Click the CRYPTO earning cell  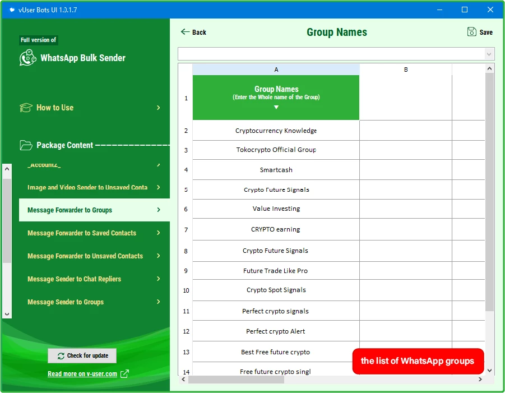pyautogui.click(x=276, y=229)
